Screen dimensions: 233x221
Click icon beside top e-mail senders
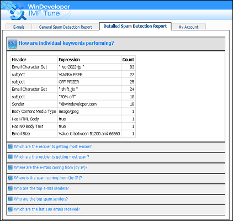pyautogui.click(x=10, y=188)
